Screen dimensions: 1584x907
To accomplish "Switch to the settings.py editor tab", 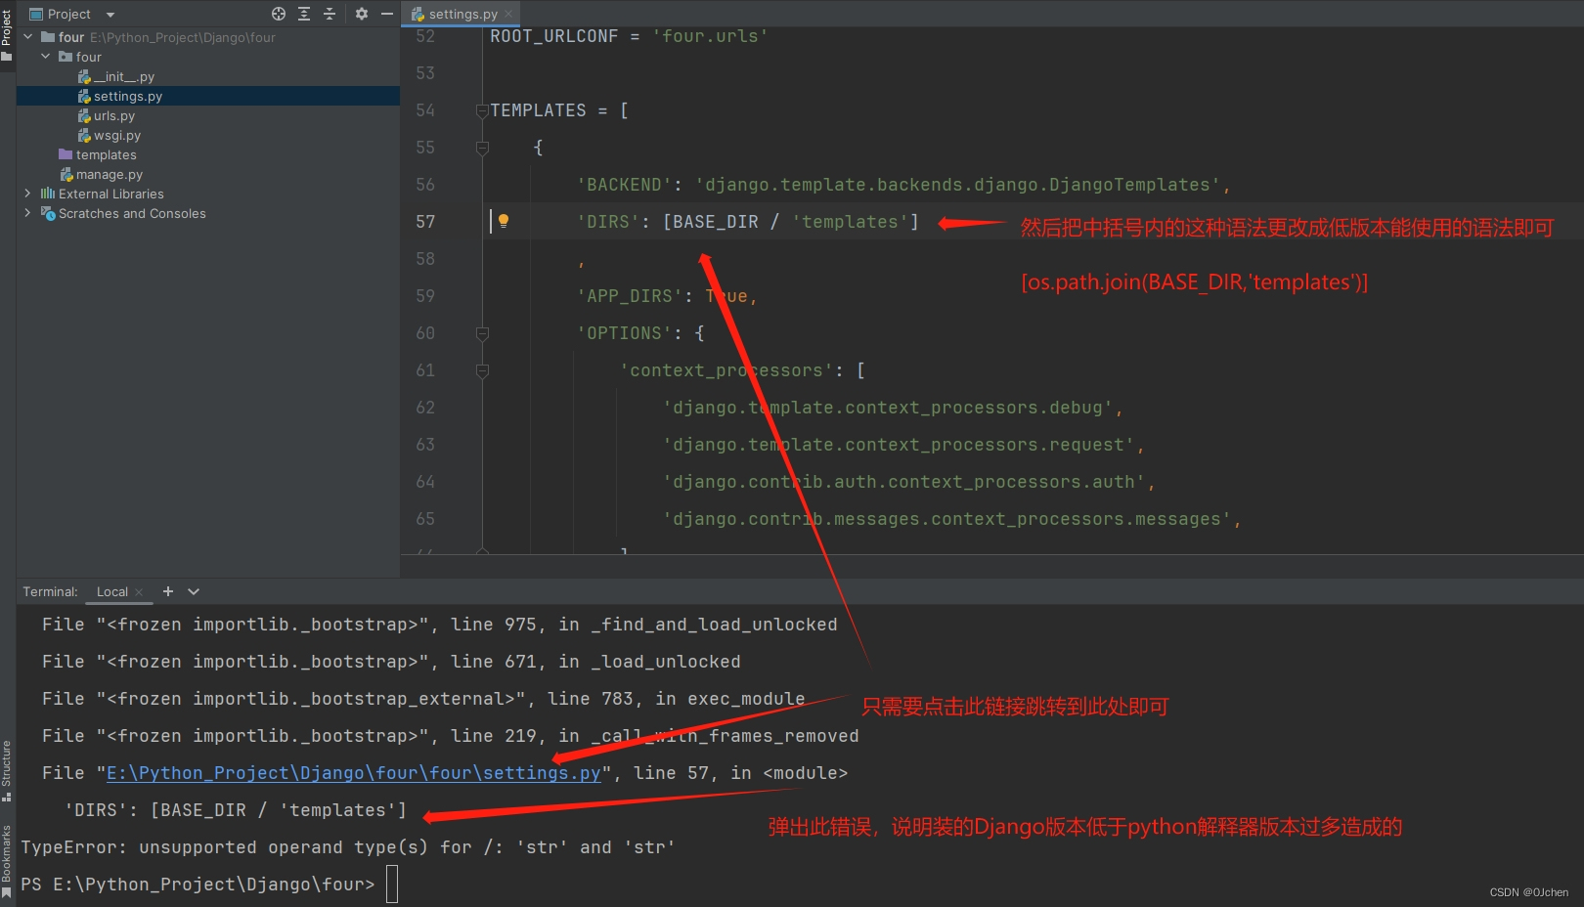I will tap(462, 14).
